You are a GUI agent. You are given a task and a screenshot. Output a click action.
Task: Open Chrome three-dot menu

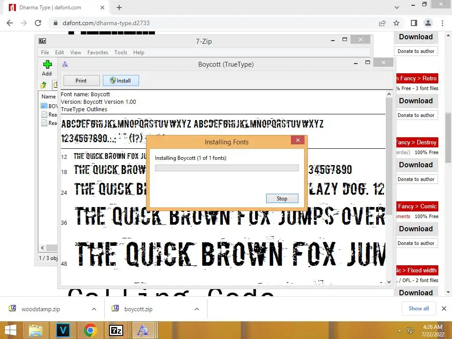pos(442,23)
